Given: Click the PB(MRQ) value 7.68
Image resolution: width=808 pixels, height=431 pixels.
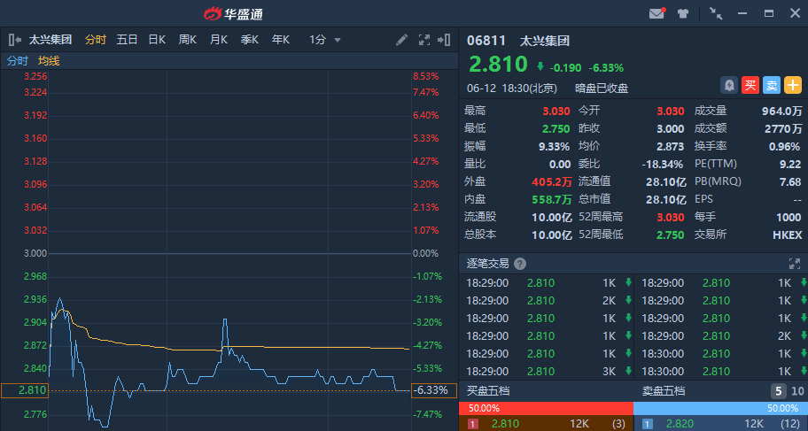Looking at the screenshot, I should [791, 181].
